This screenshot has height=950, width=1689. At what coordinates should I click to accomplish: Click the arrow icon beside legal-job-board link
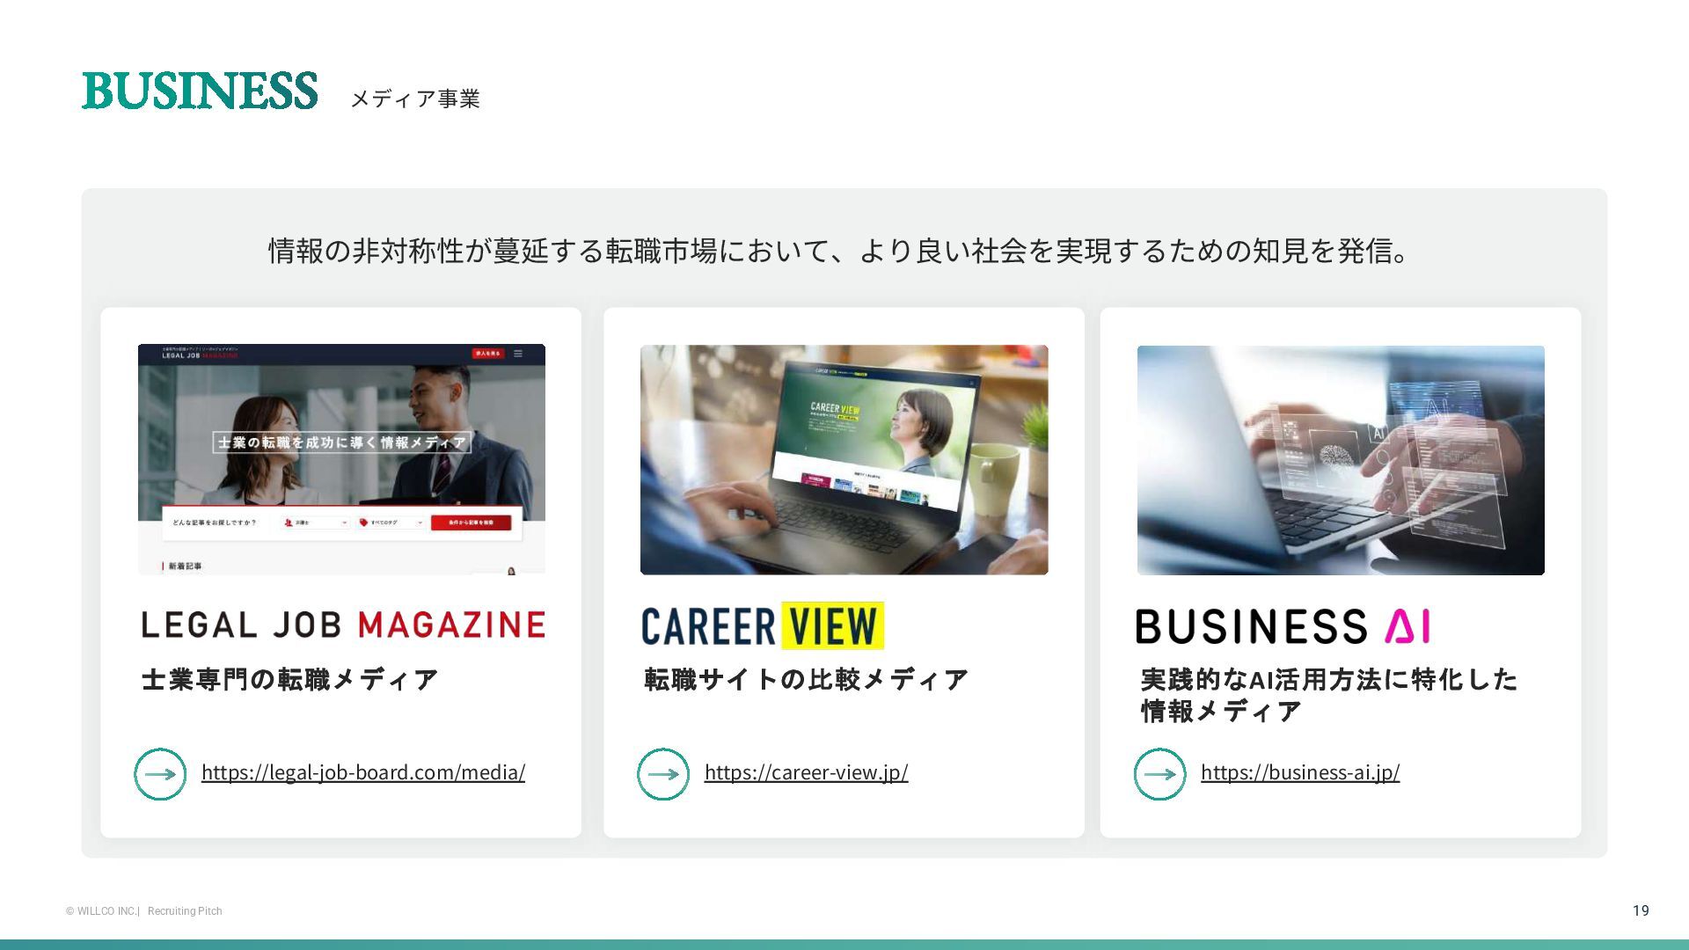tap(160, 774)
